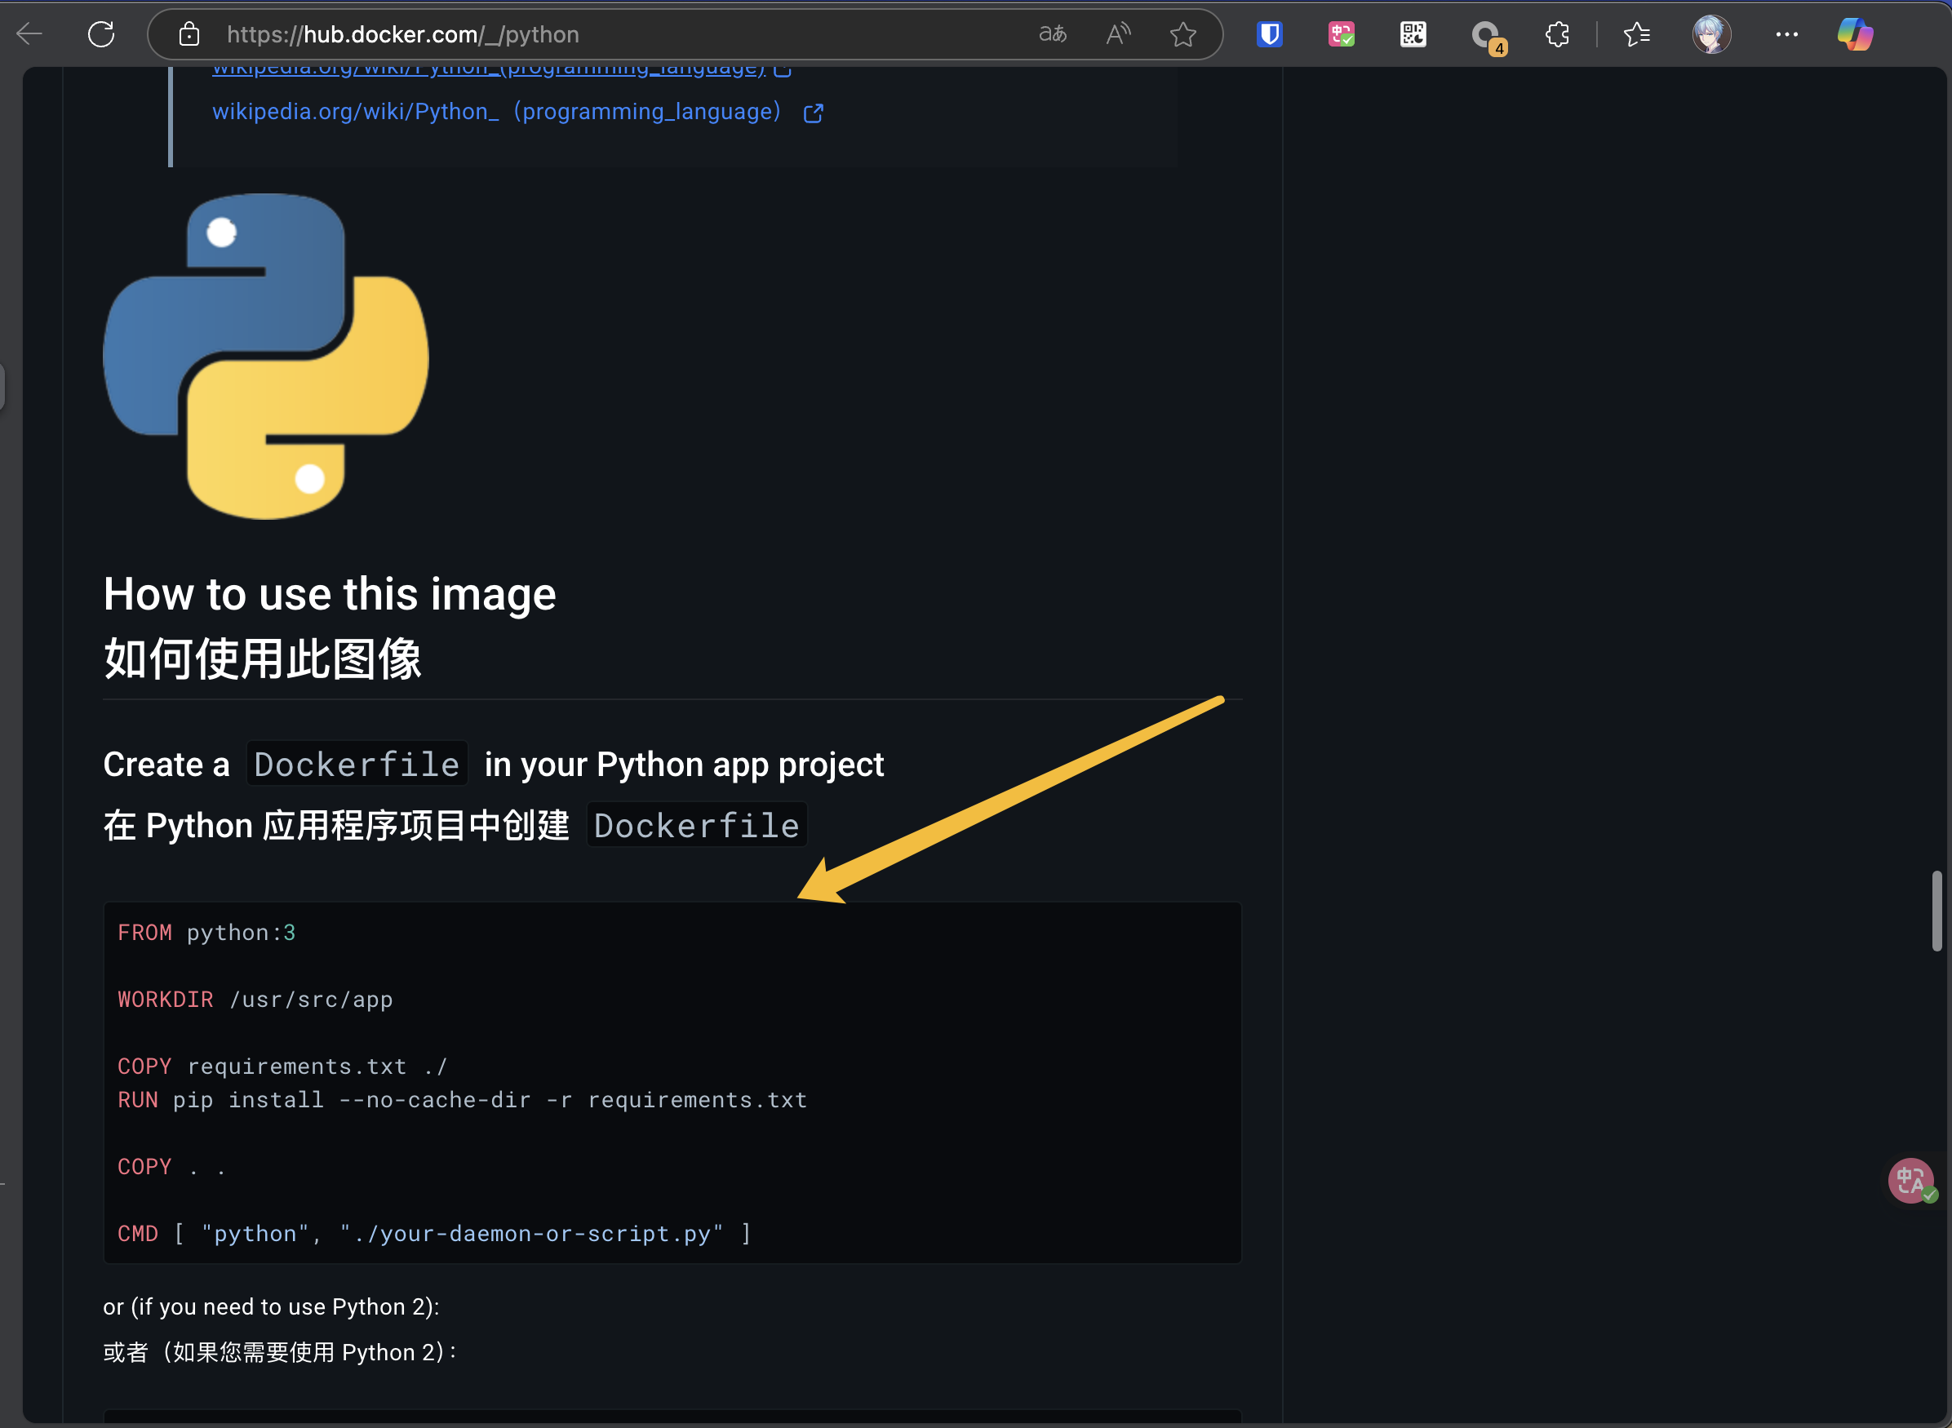This screenshot has height=1428, width=1952.
Task: Open the Extensions puzzle icon
Action: click(1557, 34)
